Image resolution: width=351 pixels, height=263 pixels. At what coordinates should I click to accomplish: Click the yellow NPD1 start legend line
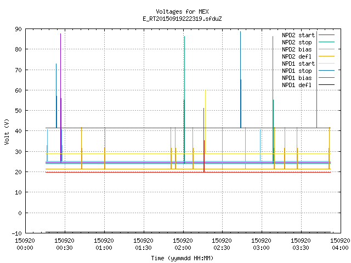pyautogui.click(x=326, y=64)
